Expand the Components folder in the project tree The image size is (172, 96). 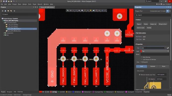4,33
